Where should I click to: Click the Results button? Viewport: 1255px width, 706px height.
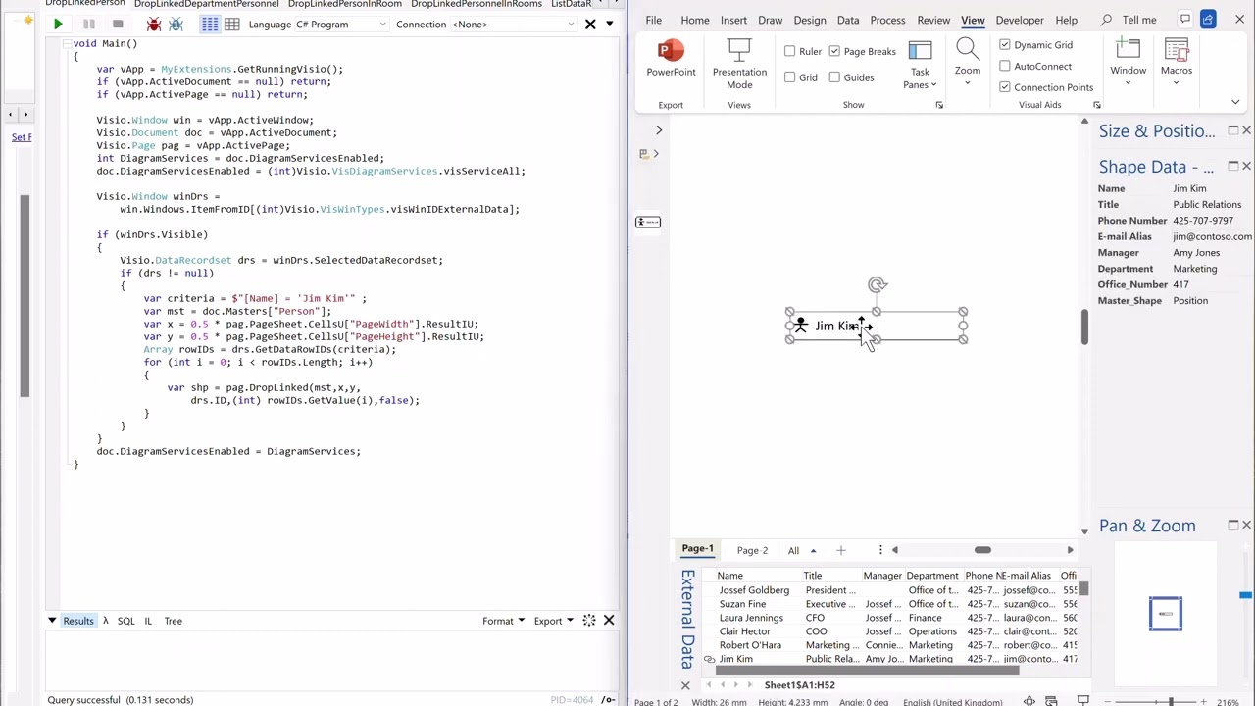pyautogui.click(x=78, y=621)
